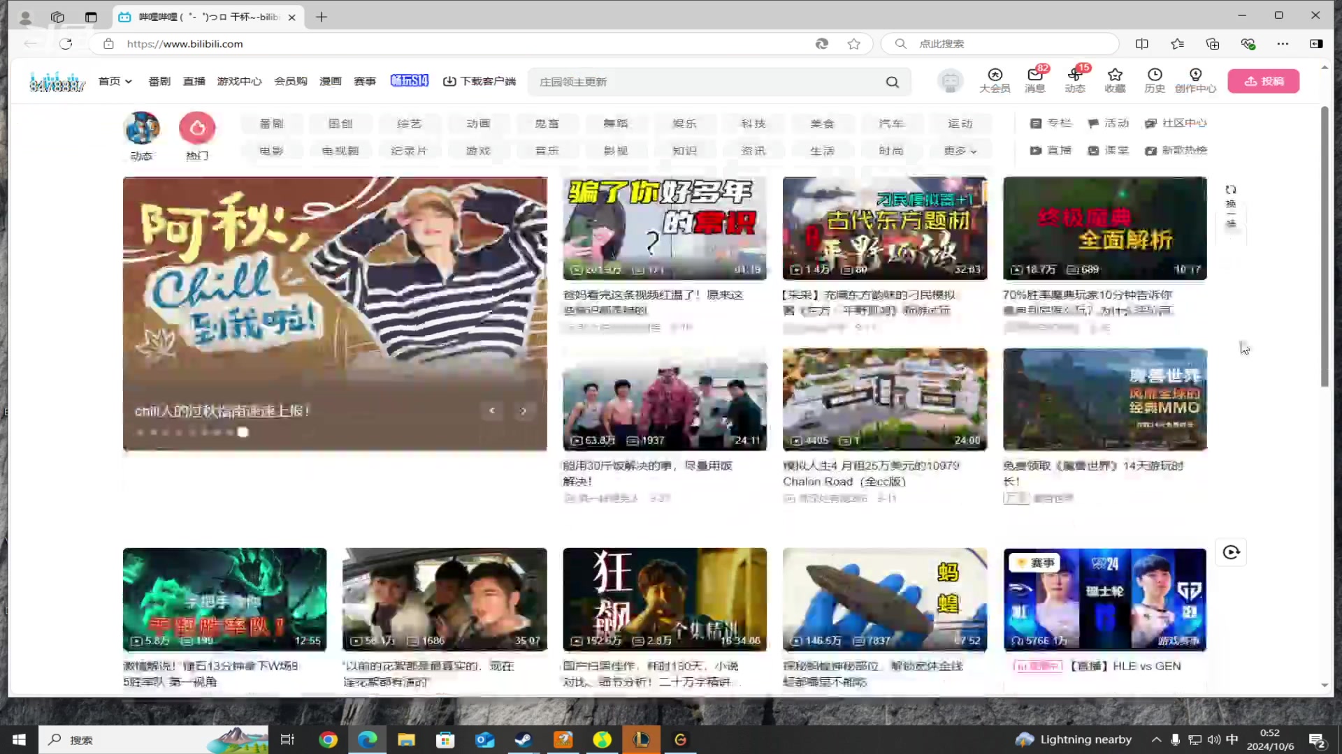Go to previous carousel banner slide

[492, 411]
